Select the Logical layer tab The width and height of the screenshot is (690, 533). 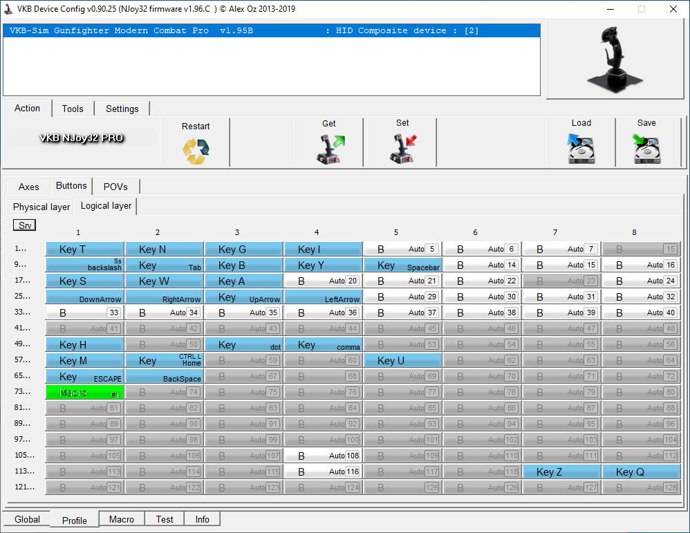106,206
